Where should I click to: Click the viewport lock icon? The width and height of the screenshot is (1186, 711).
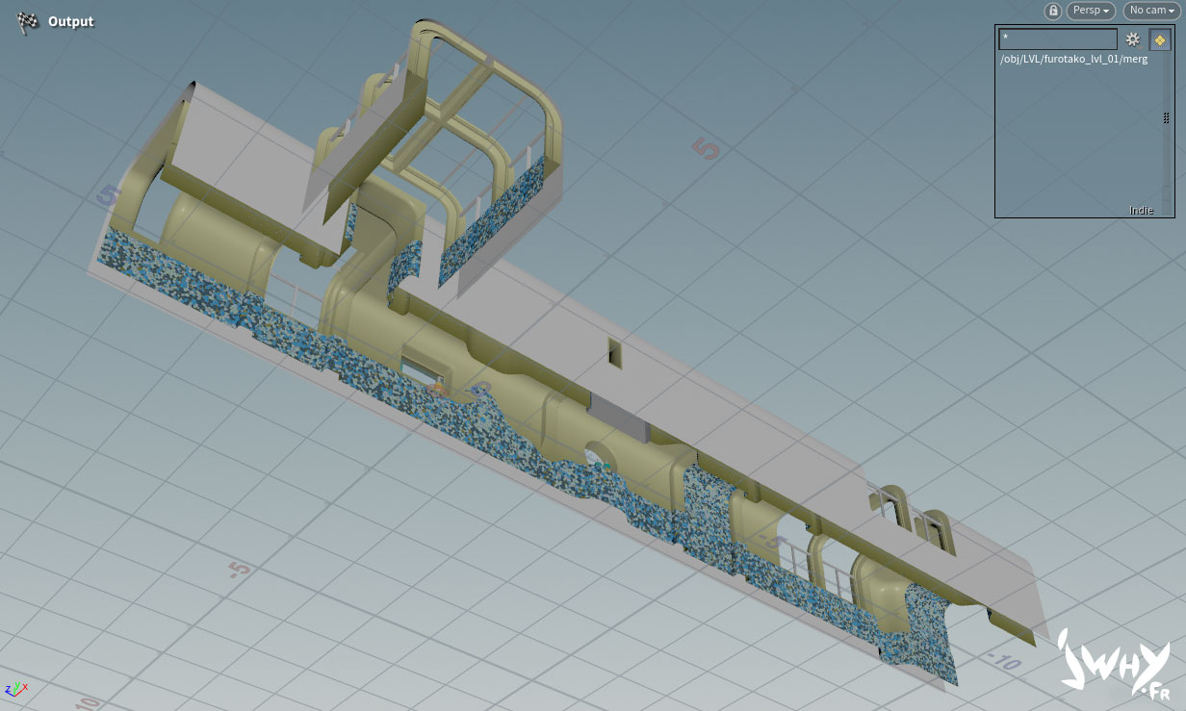point(1053,11)
